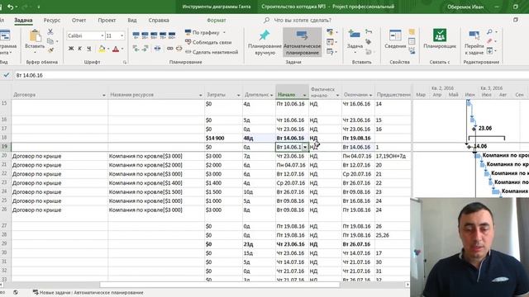Click the Copy icon in clipboard group

(x=50, y=41)
